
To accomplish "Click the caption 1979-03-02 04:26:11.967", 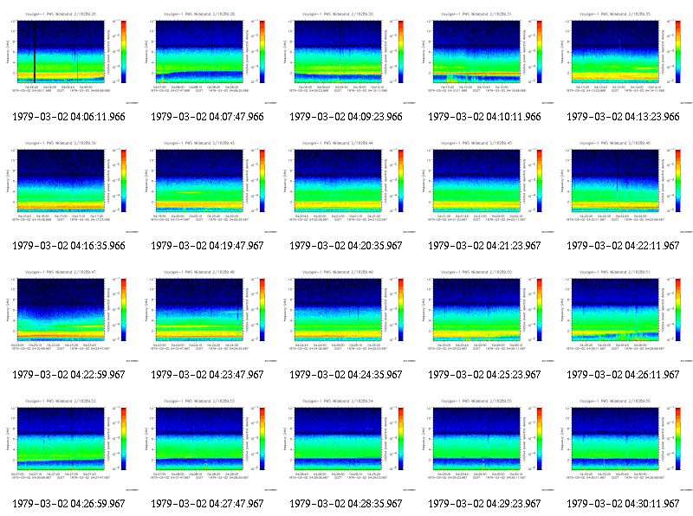I will pos(623,375).
